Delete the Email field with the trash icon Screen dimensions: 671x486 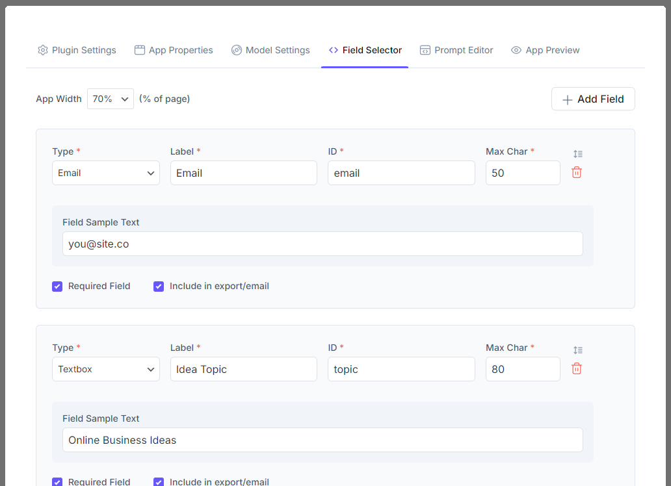(576, 173)
